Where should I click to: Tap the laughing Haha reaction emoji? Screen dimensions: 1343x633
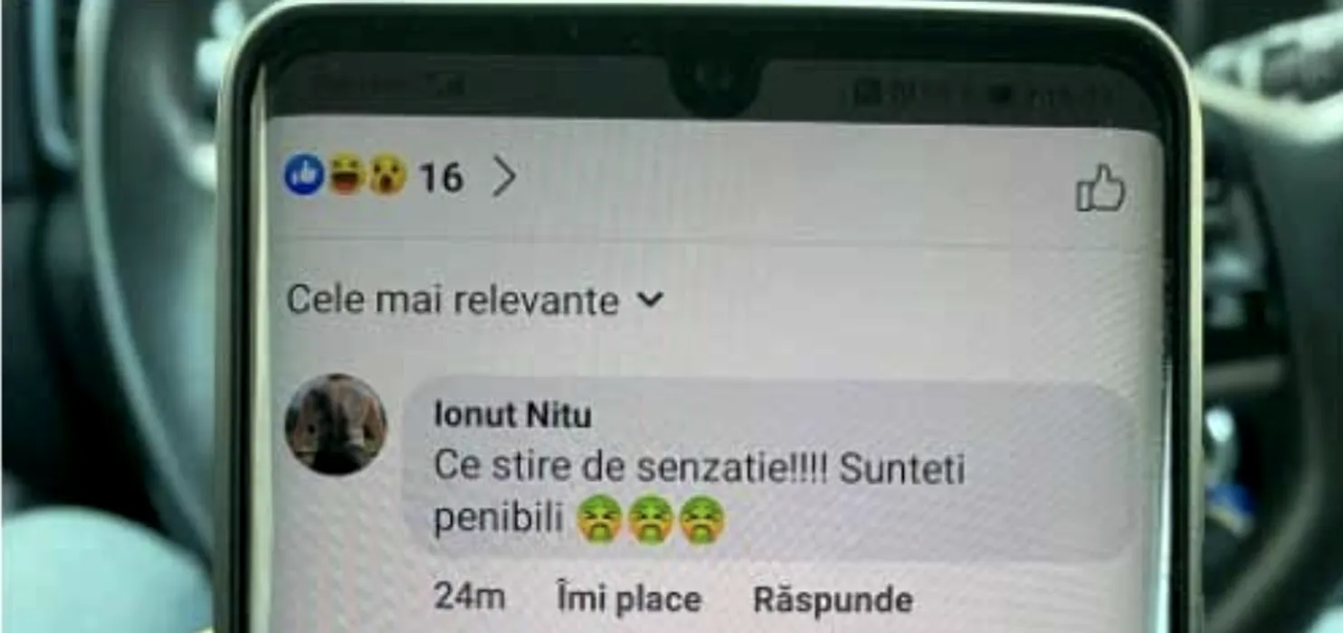tap(346, 175)
